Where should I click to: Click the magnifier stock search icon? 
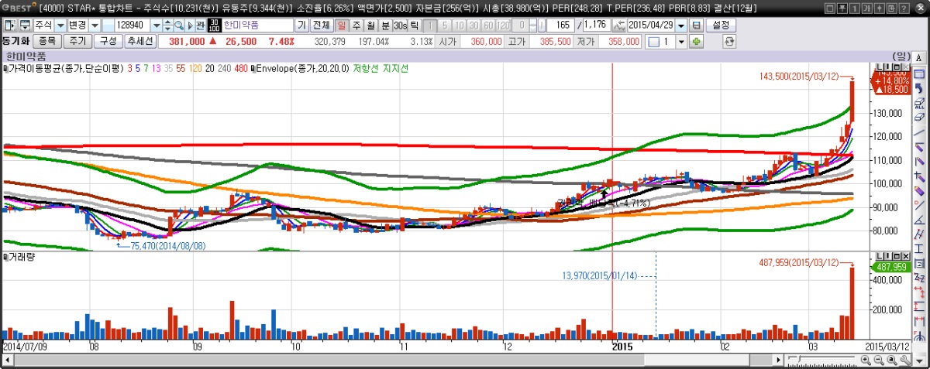pos(178,25)
